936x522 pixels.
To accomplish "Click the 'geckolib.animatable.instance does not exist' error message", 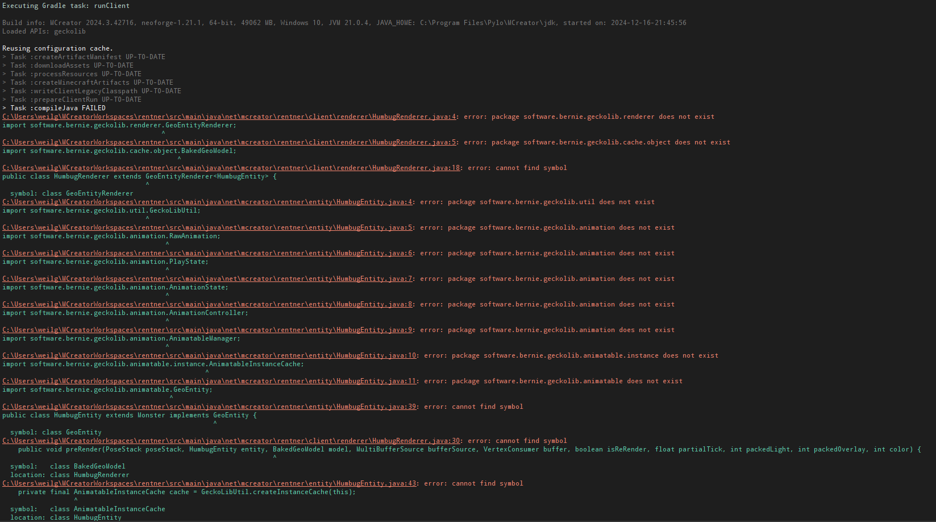I will 571,355.
